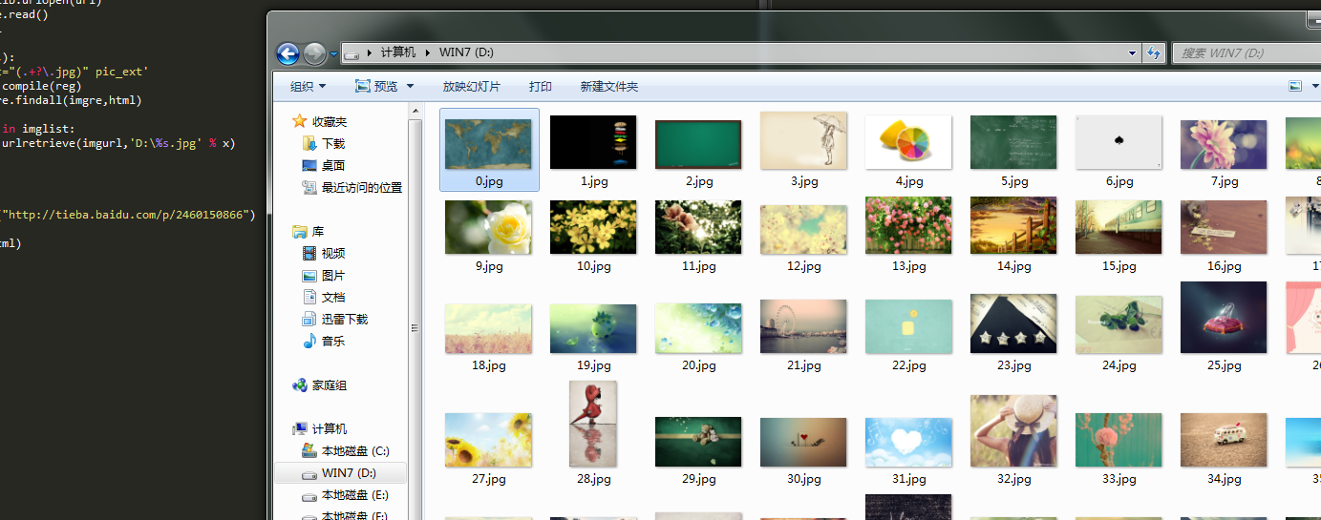The image size is (1321, 520).
Task: Select 计算机 node in navigation tree
Action: tap(320, 428)
